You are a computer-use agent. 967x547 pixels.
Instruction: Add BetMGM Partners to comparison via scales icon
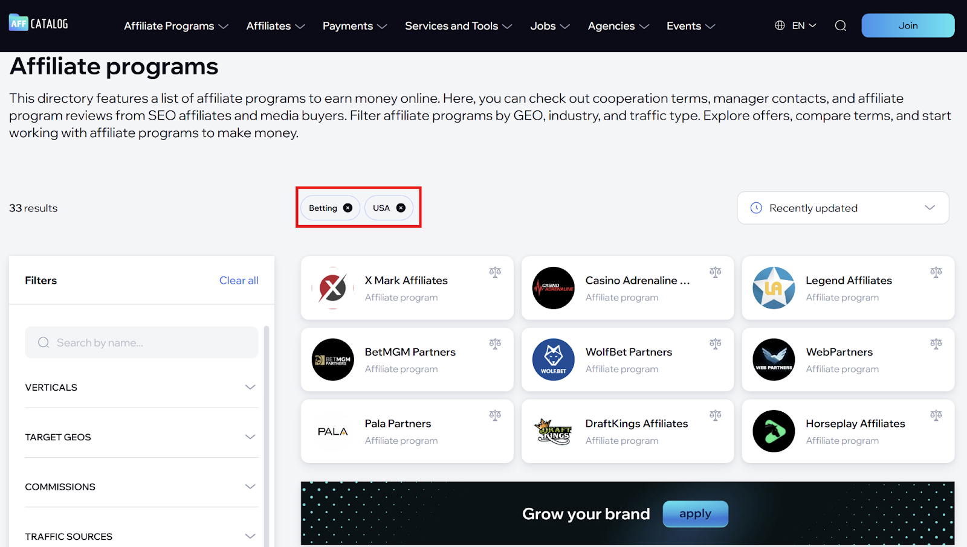tap(495, 344)
